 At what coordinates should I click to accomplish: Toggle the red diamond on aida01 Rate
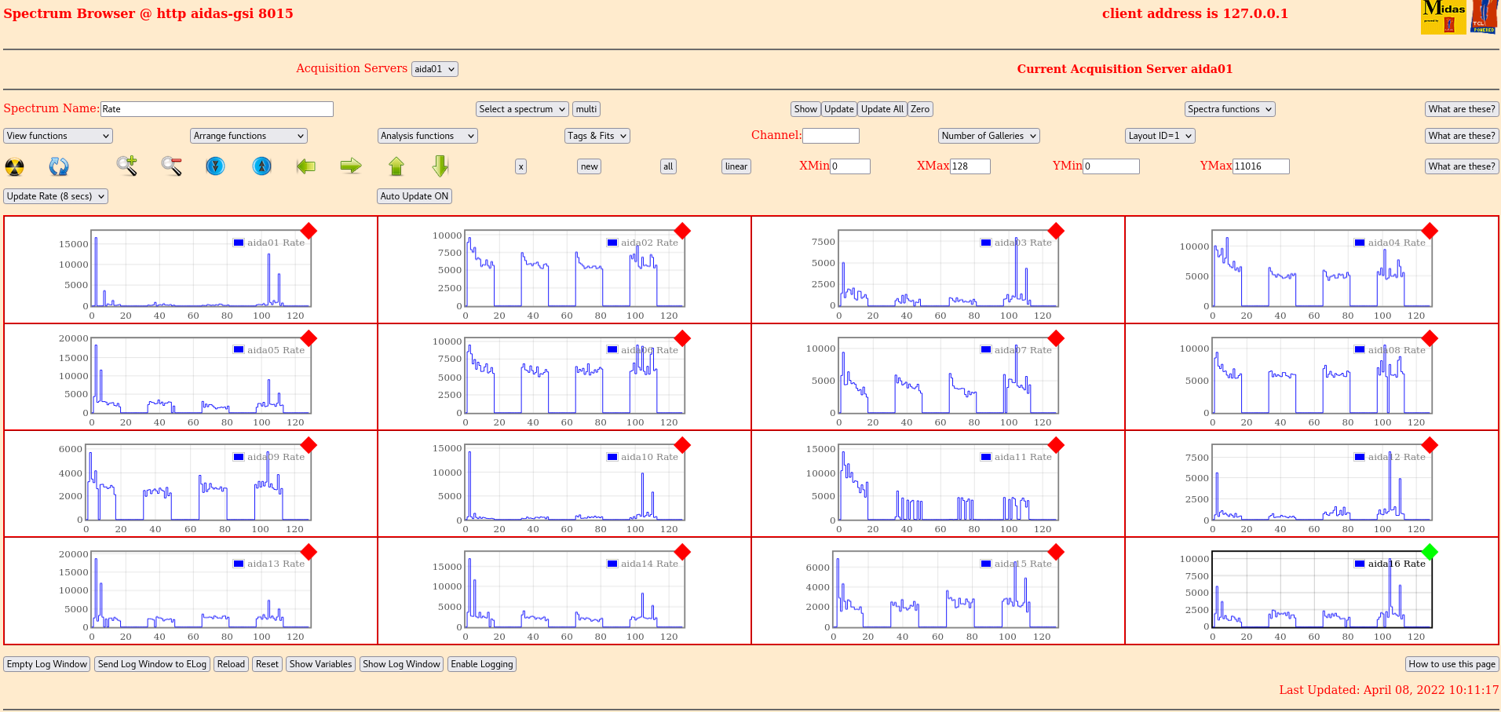coord(309,231)
